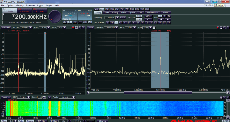
Task: Save the audio spectrum with floppy icon
Action: (221, 28)
